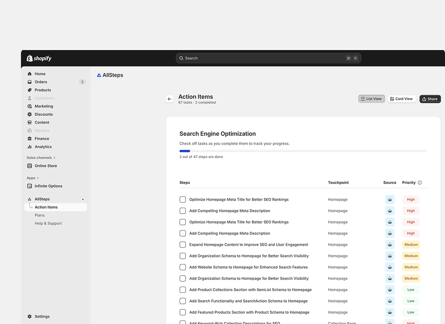Open Settings via the gear icon

click(29, 316)
